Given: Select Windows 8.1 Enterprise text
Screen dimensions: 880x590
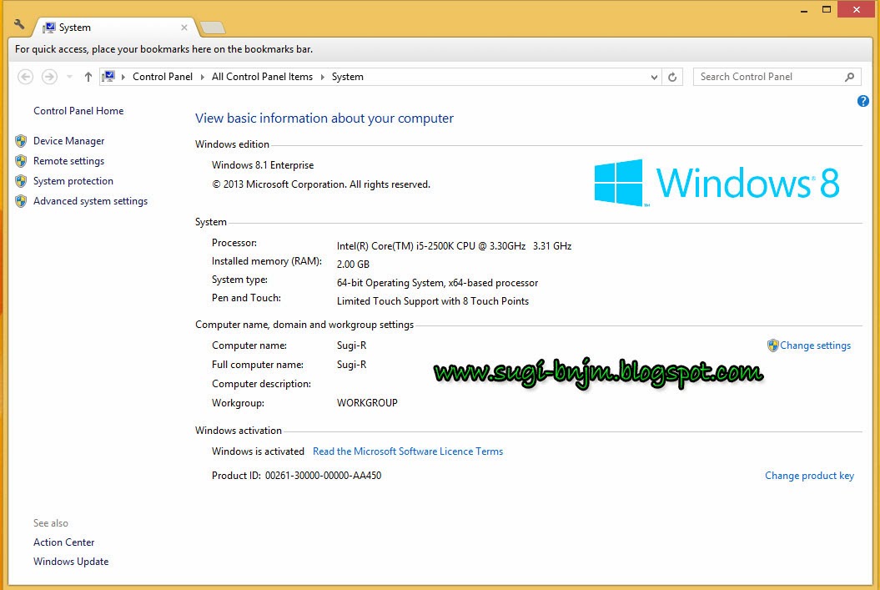Looking at the screenshot, I should tap(263, 165).
